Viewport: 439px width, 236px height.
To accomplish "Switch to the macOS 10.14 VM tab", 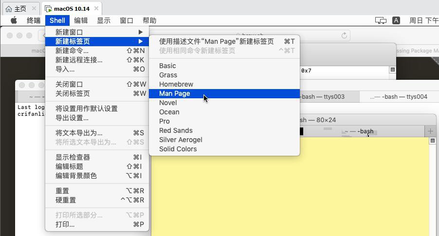I will coord(72,9).
